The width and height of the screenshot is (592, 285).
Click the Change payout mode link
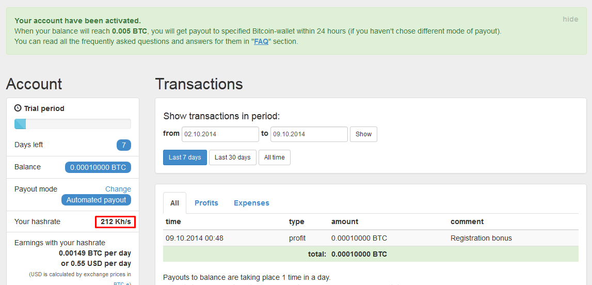118,189
